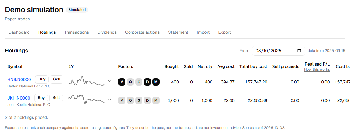Open the Dashboard tab
This screenshot has width=350, height=135.
(19, 32)
